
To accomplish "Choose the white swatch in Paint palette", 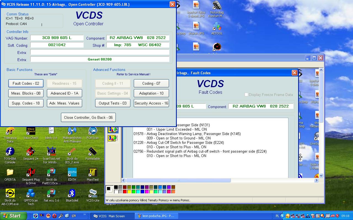I will pos(116,192).
